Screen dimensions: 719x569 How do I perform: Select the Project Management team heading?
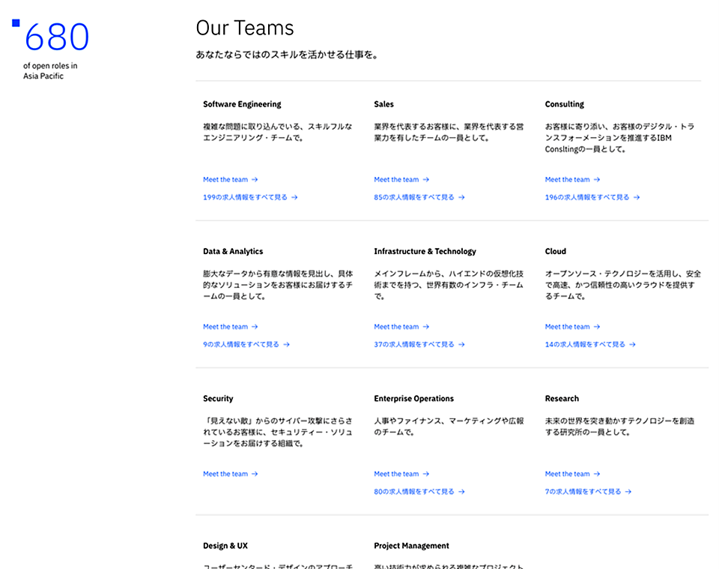(411, 546)
